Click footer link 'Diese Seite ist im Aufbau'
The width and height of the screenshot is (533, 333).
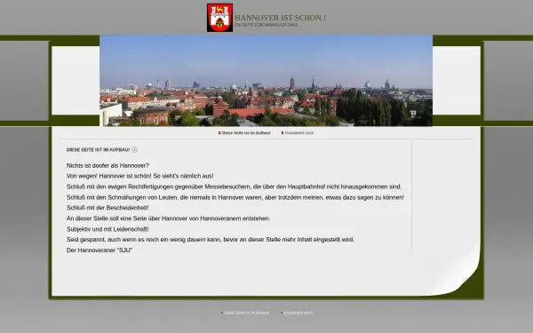[246, 313]
